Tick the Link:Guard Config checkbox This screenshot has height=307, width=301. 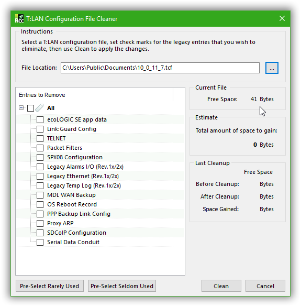pos(40,129)
